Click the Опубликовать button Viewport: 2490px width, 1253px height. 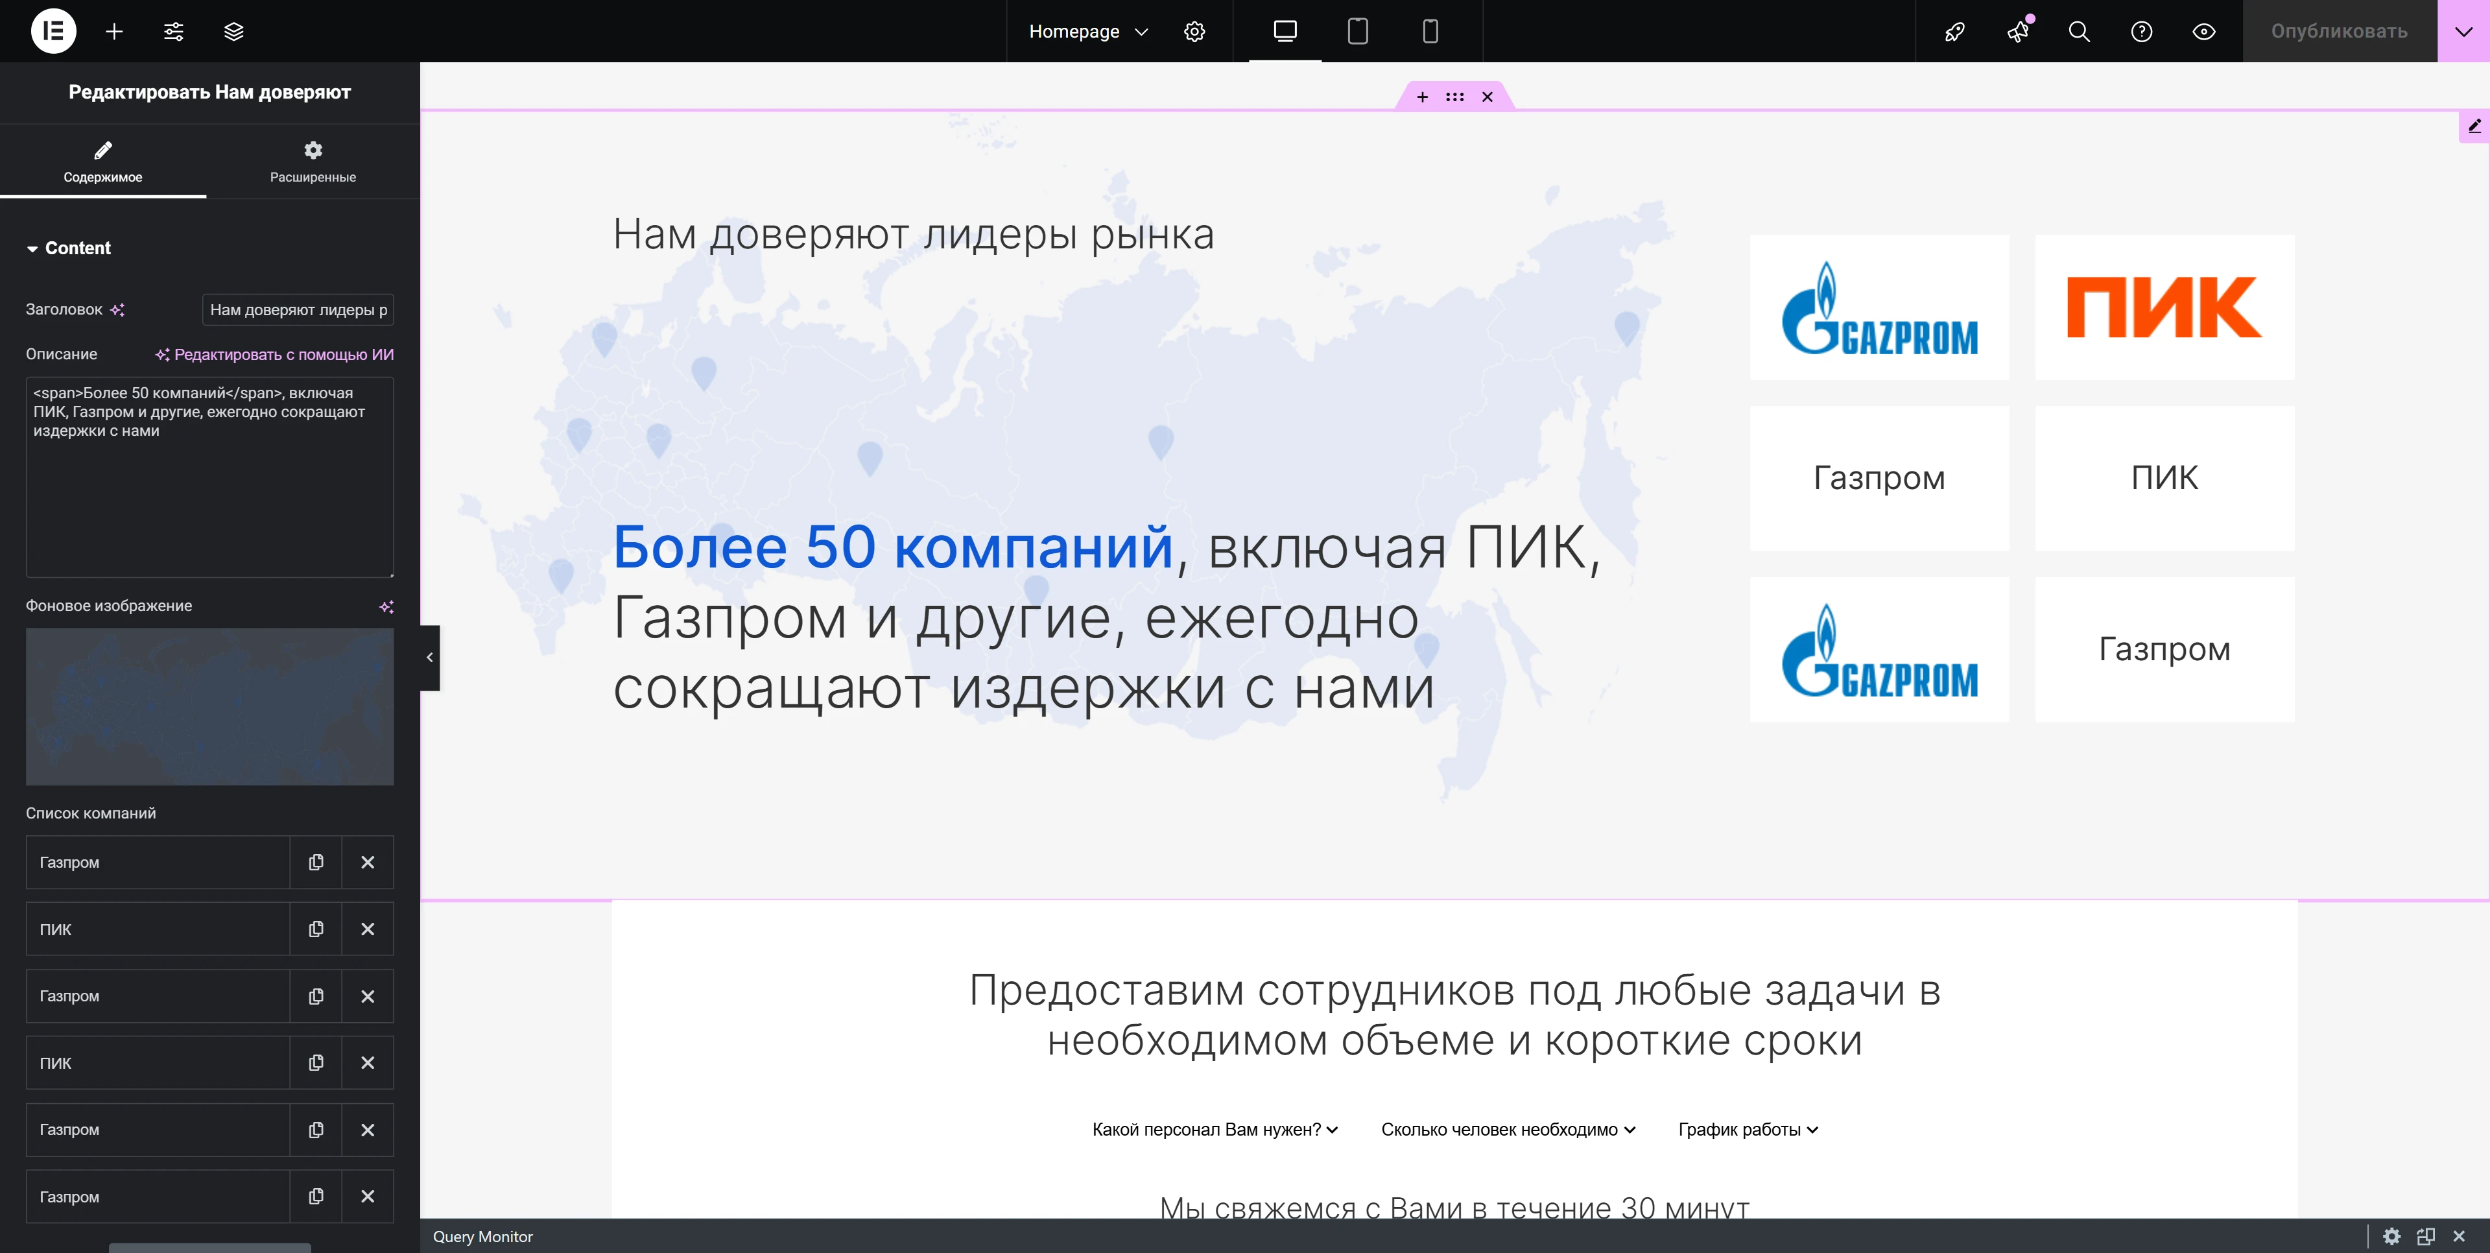coord(2338,31)
